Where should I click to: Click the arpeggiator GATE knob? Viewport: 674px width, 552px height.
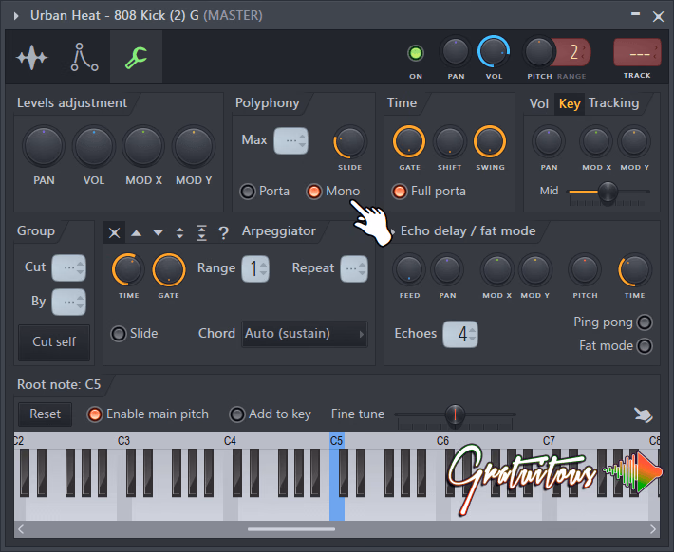pyautogui.click(x=169, y=269)
